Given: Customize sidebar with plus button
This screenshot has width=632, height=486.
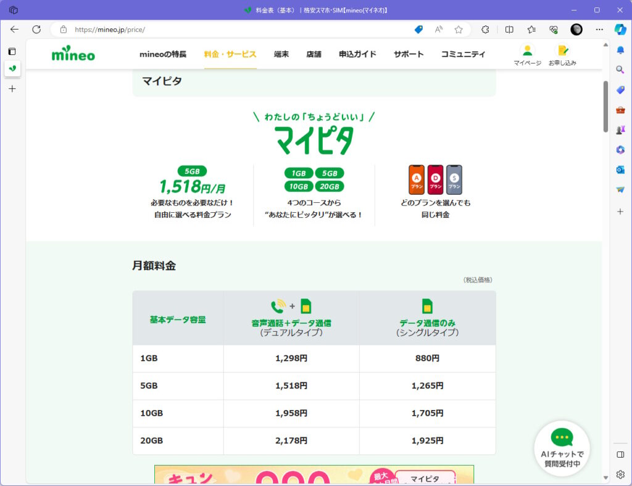Looking at the screenshot, I should tap(620, 212).
